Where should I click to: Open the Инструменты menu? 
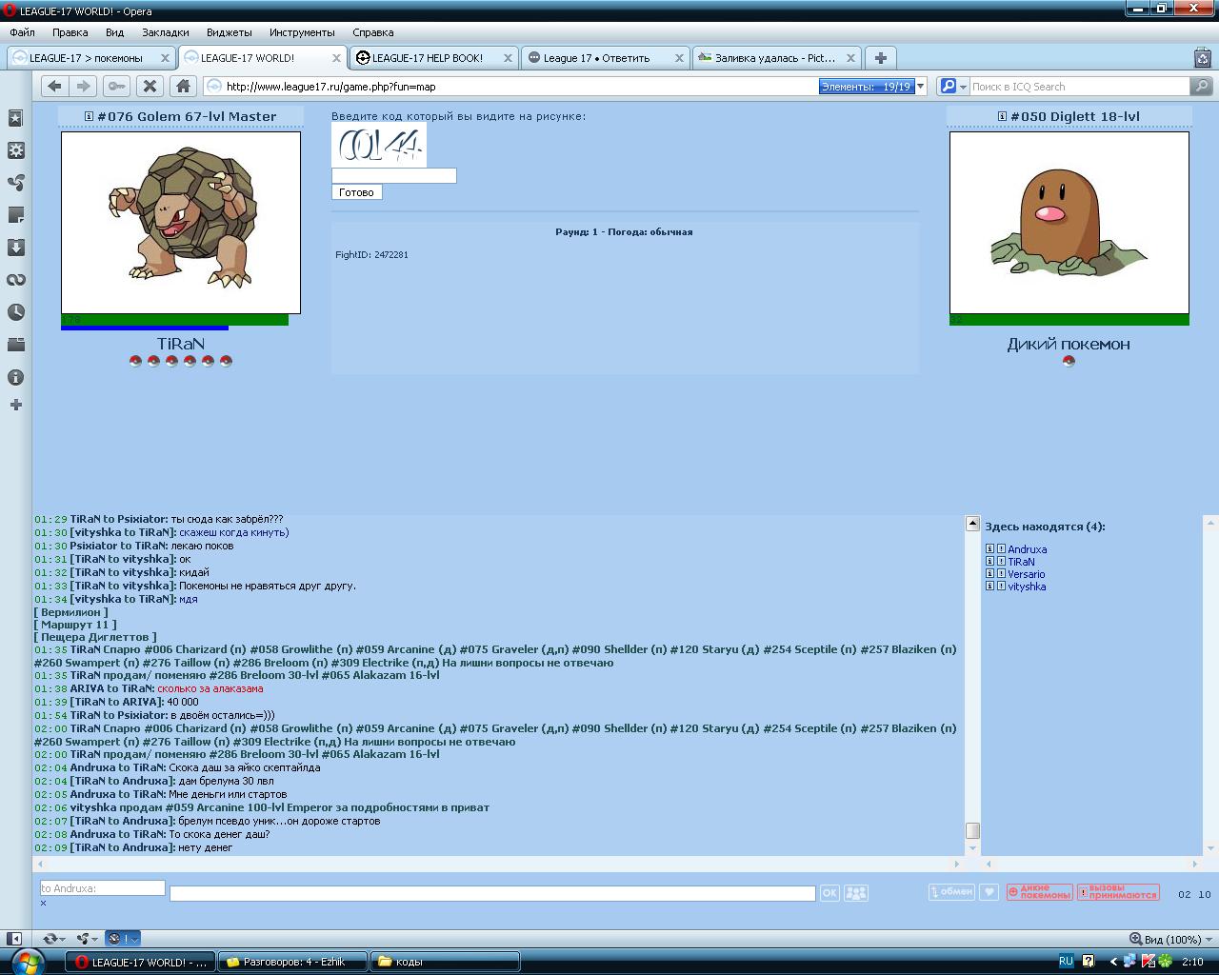pos(301,32)
